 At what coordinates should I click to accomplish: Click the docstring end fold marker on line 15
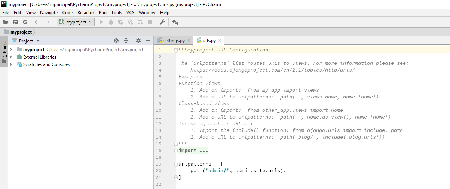coord(176,144)
